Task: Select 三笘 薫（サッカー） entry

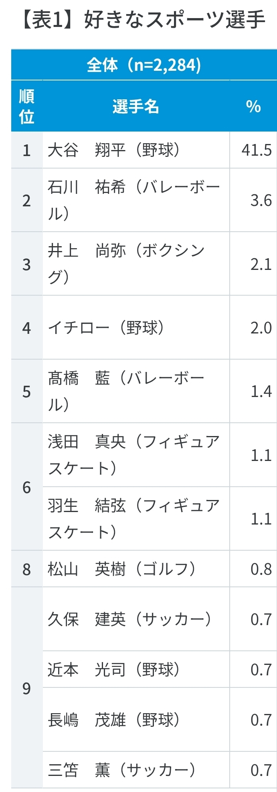Action: (121, 770)
